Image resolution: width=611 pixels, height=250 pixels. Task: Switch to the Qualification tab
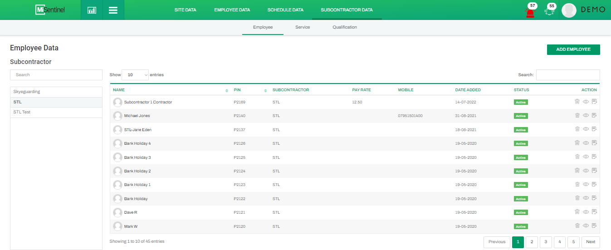click(345, 27)
